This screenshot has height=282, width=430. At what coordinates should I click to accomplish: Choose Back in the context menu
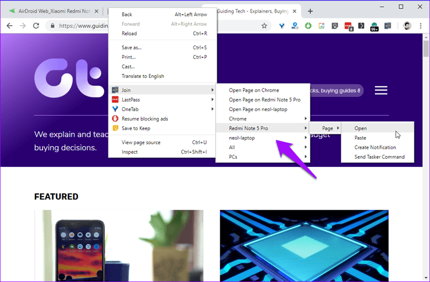[x=163, y=14]
